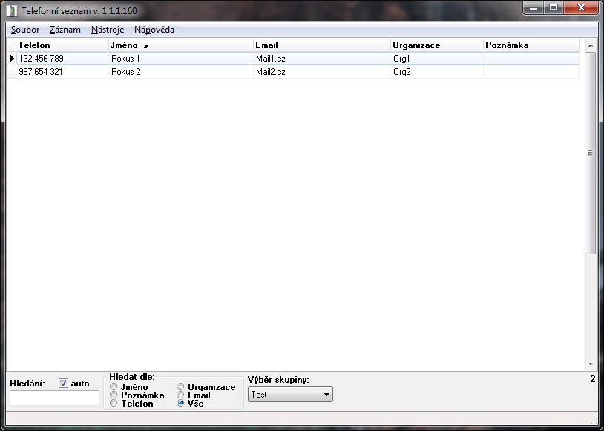This screenshot has height=431, width=604.
Task: Click the name cell Pokus 2
Action: click(180, 72)
